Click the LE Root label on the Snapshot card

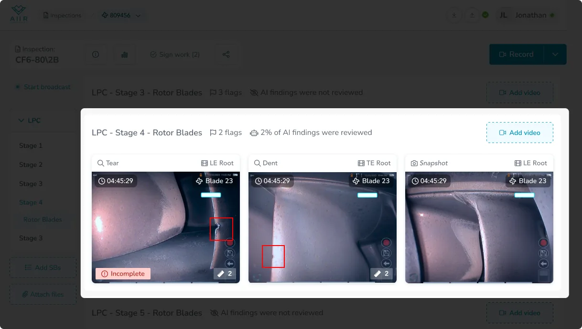[531, 163]
